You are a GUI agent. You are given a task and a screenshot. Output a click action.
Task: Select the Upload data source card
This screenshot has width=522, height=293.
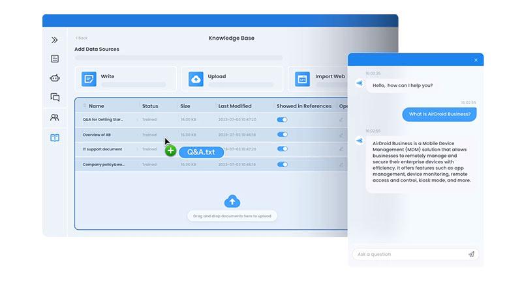[x=232, y=79]
